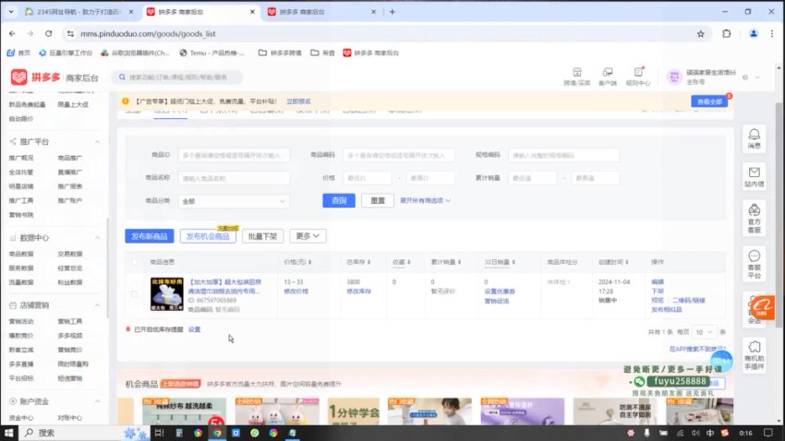Open the per-page count dropdown showing 10
Viewport: 785px width, 441px height.
704,331
